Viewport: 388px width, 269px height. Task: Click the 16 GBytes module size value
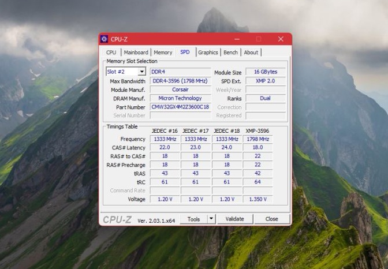tap(266, 72)
